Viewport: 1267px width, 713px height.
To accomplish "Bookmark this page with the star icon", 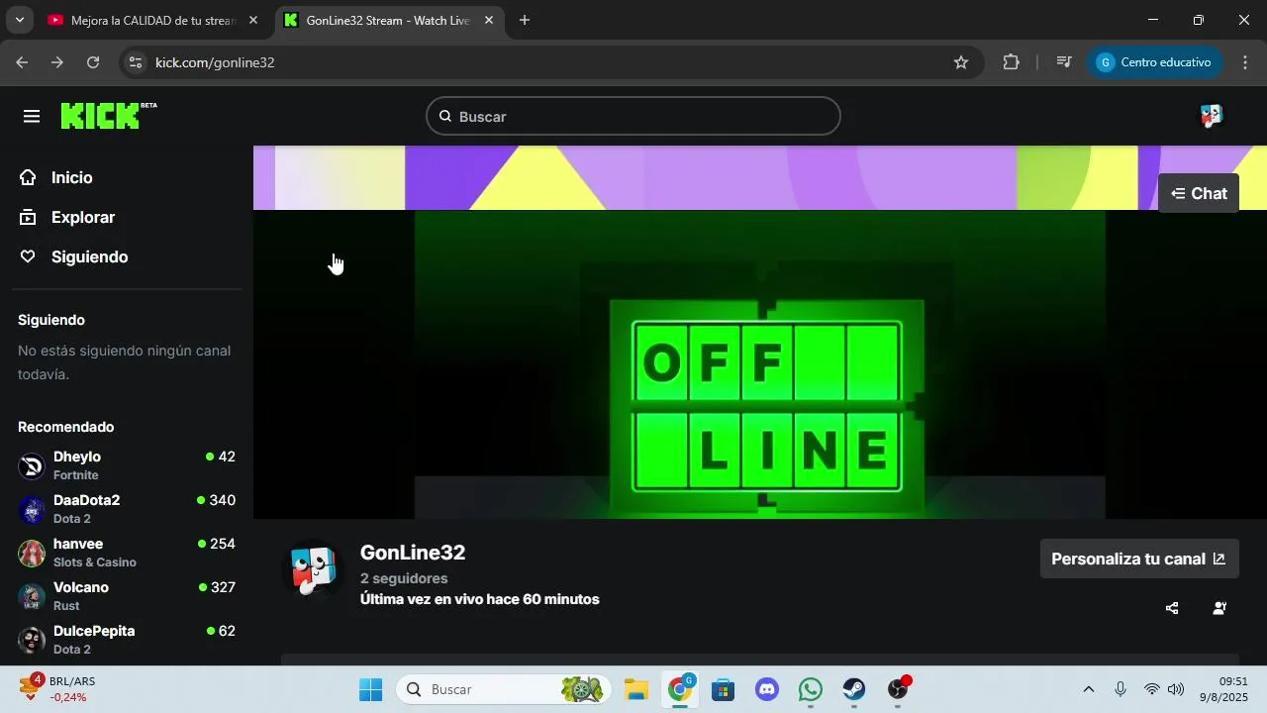I will pos(960,62).
